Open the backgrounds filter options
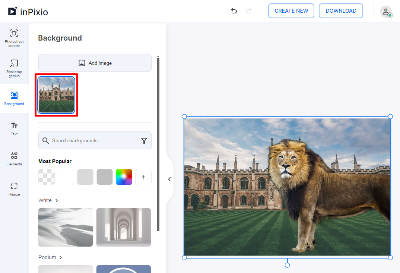 click(144, 140)
